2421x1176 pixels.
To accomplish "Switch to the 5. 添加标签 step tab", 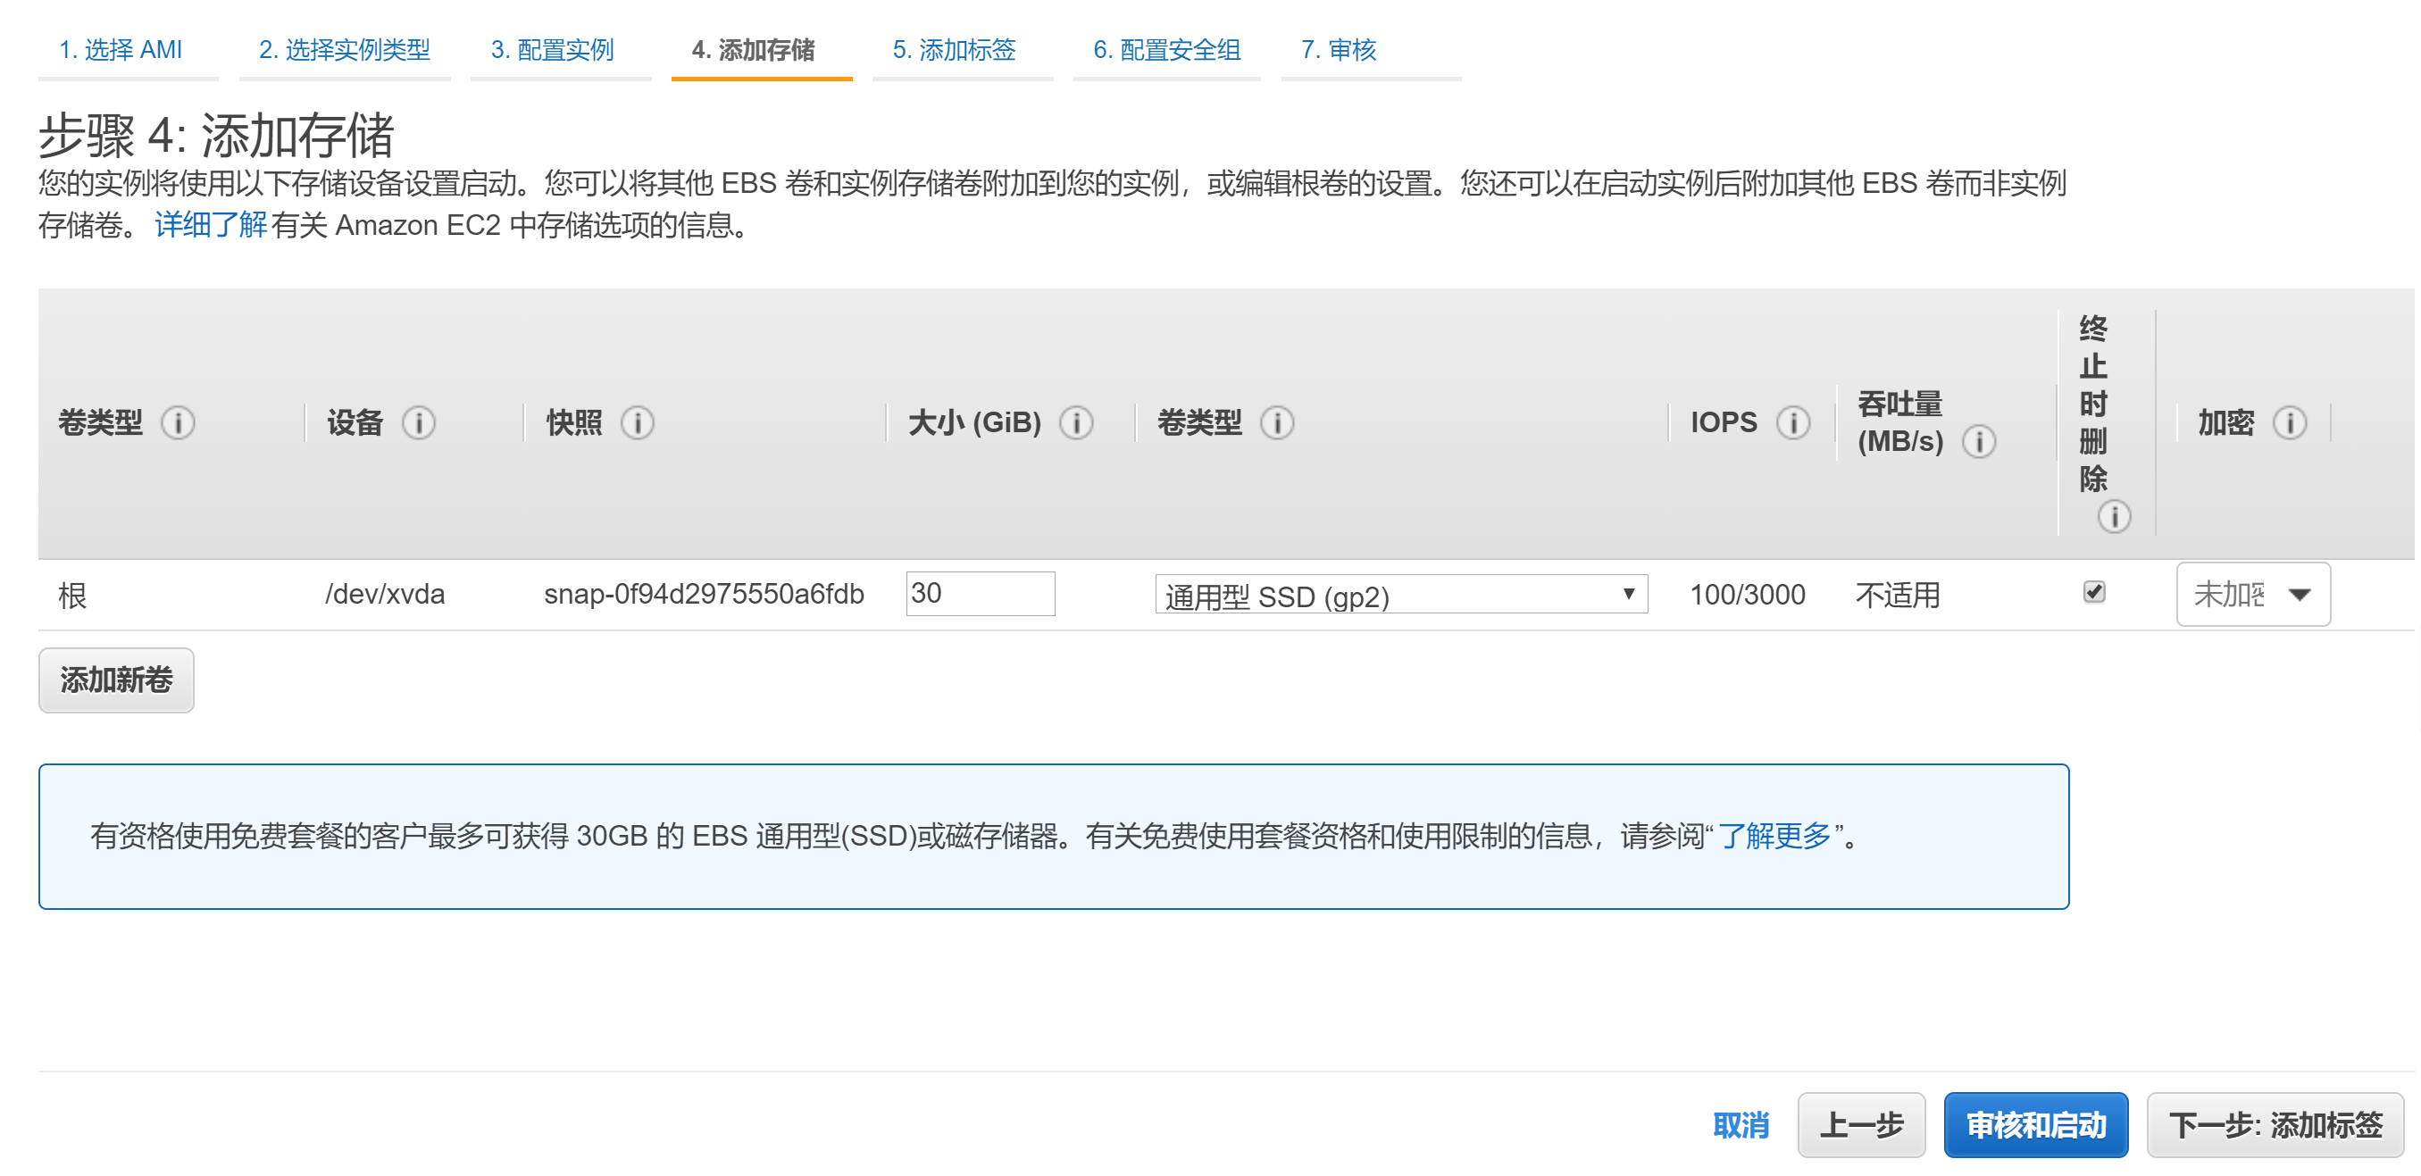I will (x=954, y=50).
